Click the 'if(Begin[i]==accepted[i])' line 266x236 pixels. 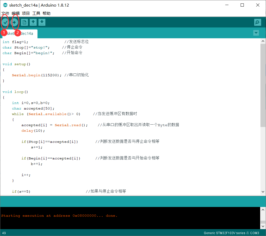[51, 158]
